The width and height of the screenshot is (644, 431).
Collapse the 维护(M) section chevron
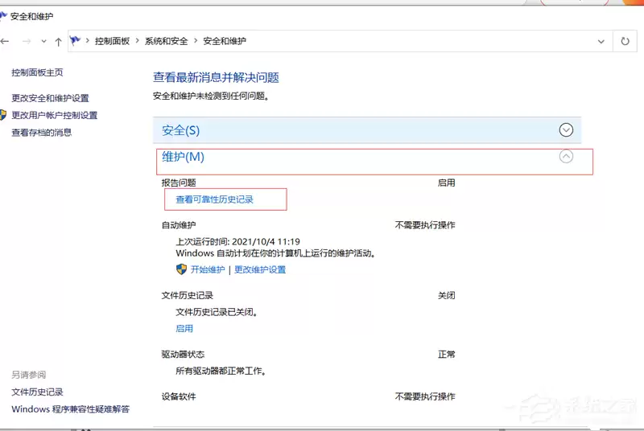click(566, 156)
